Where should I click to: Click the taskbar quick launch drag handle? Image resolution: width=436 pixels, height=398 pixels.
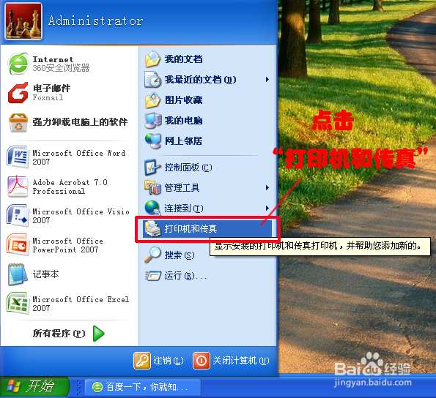pyautogui.click(x=79, y=387)
